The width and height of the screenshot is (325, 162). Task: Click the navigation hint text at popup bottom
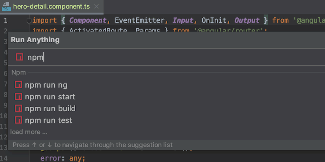[x=92, y=145]
